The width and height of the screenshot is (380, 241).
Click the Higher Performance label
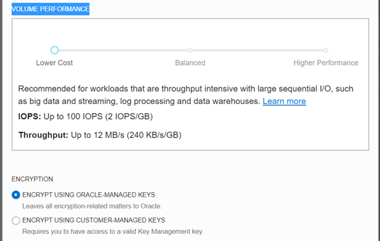pyautogui.click(x=326, y=63)
